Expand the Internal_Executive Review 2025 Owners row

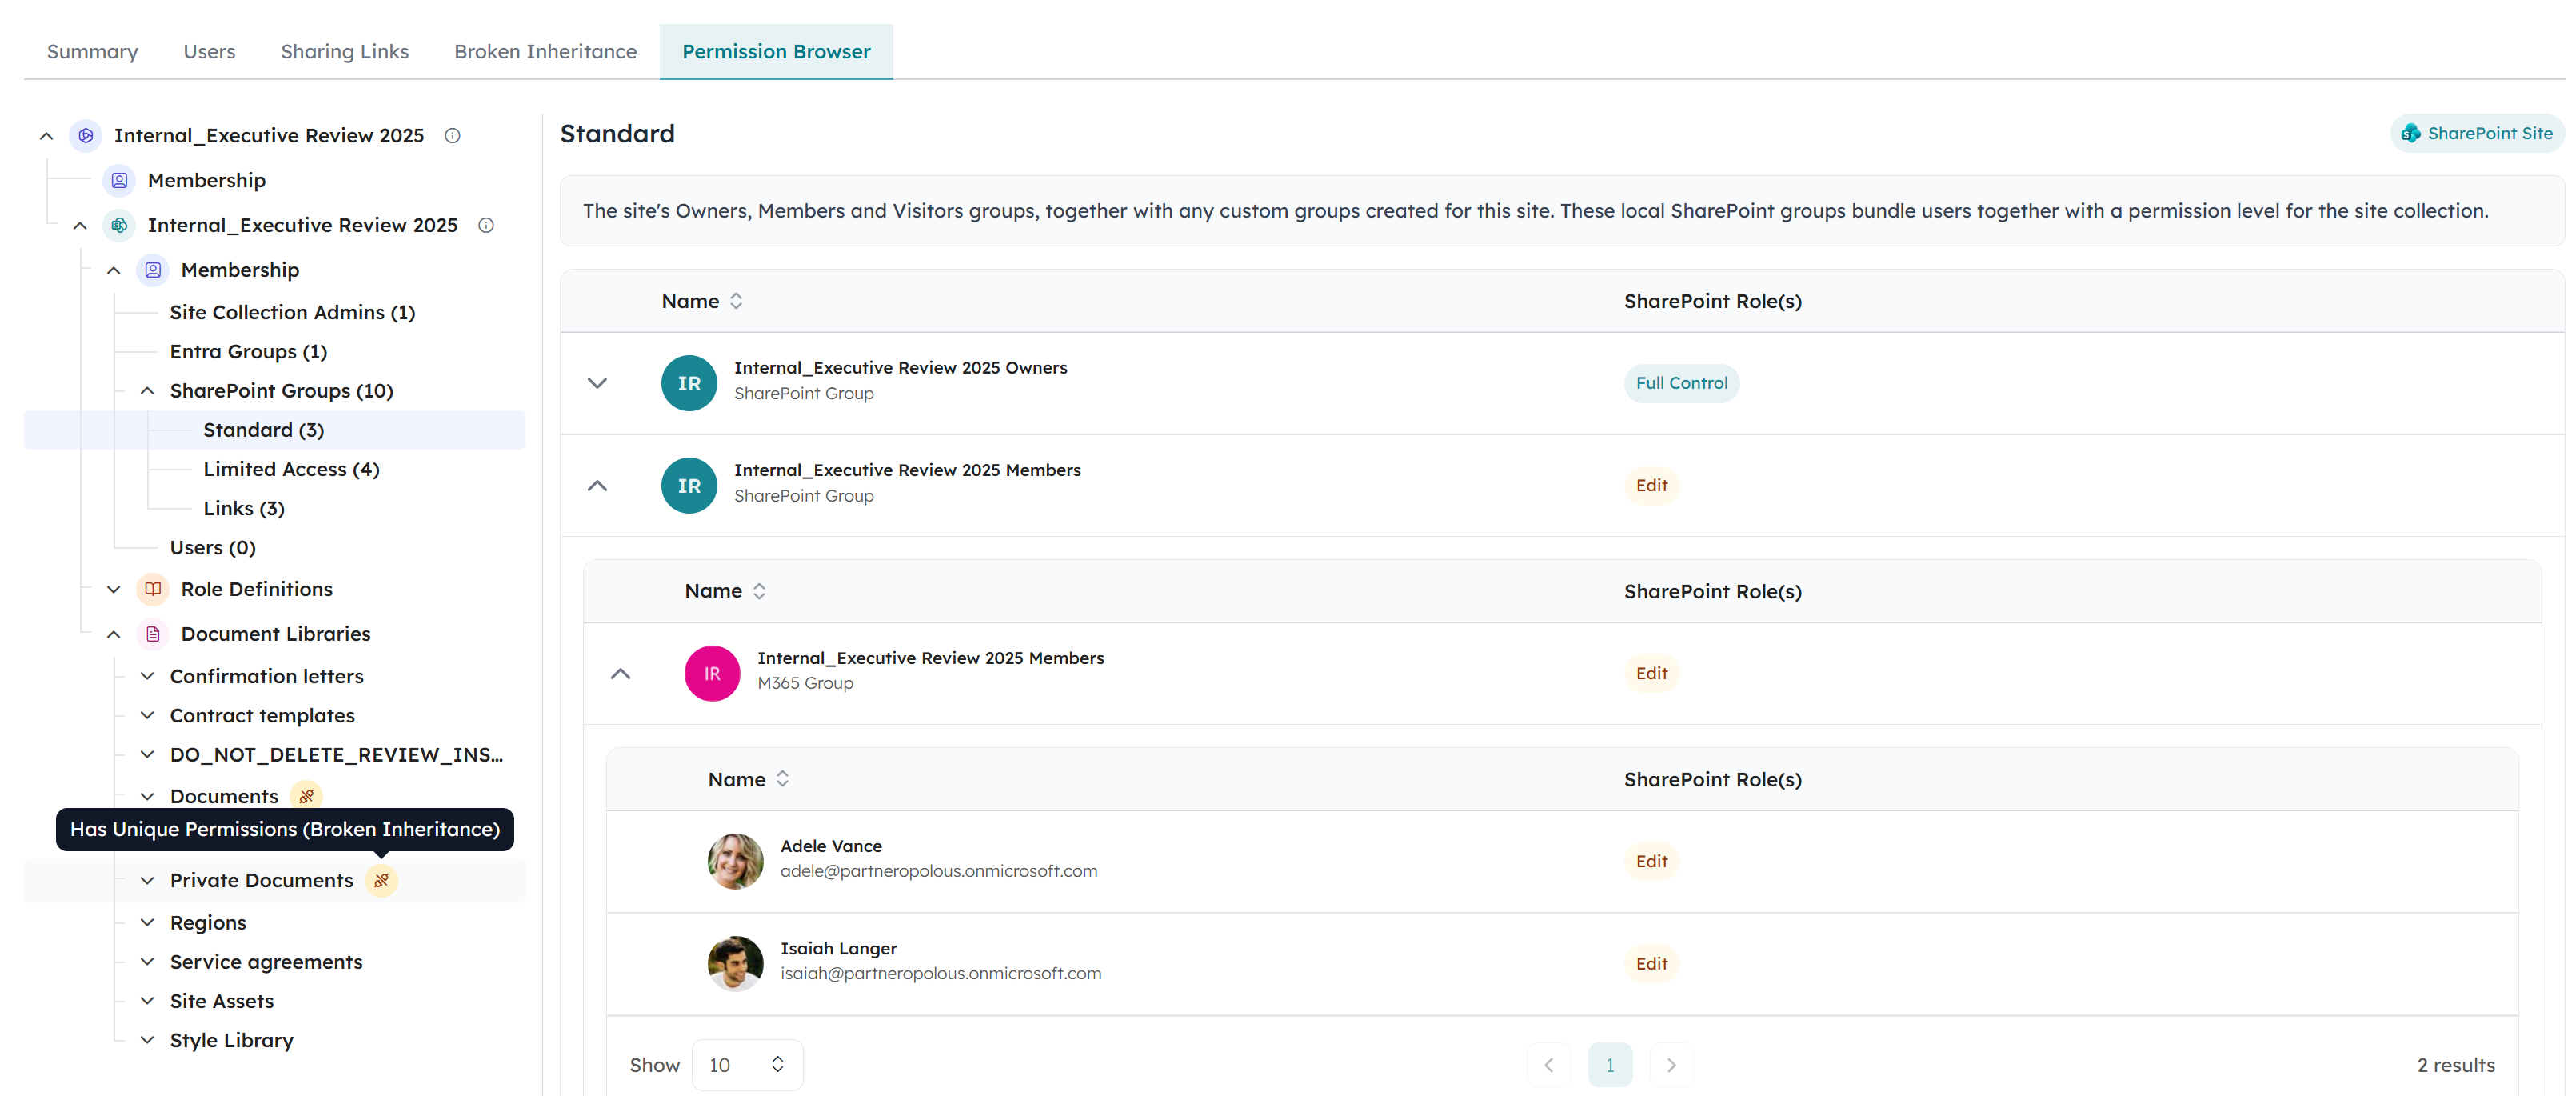597,383
